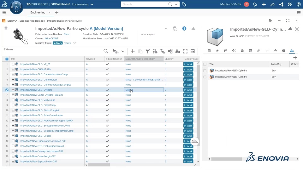Open the social collaboration network icon

pos(281,4)
